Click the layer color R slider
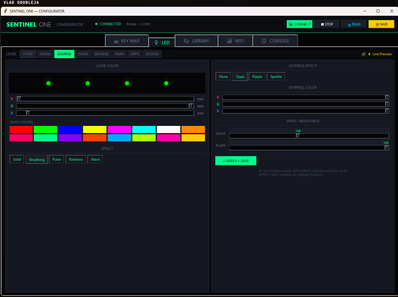Screen dimensions: 398x297 point(105,99)
